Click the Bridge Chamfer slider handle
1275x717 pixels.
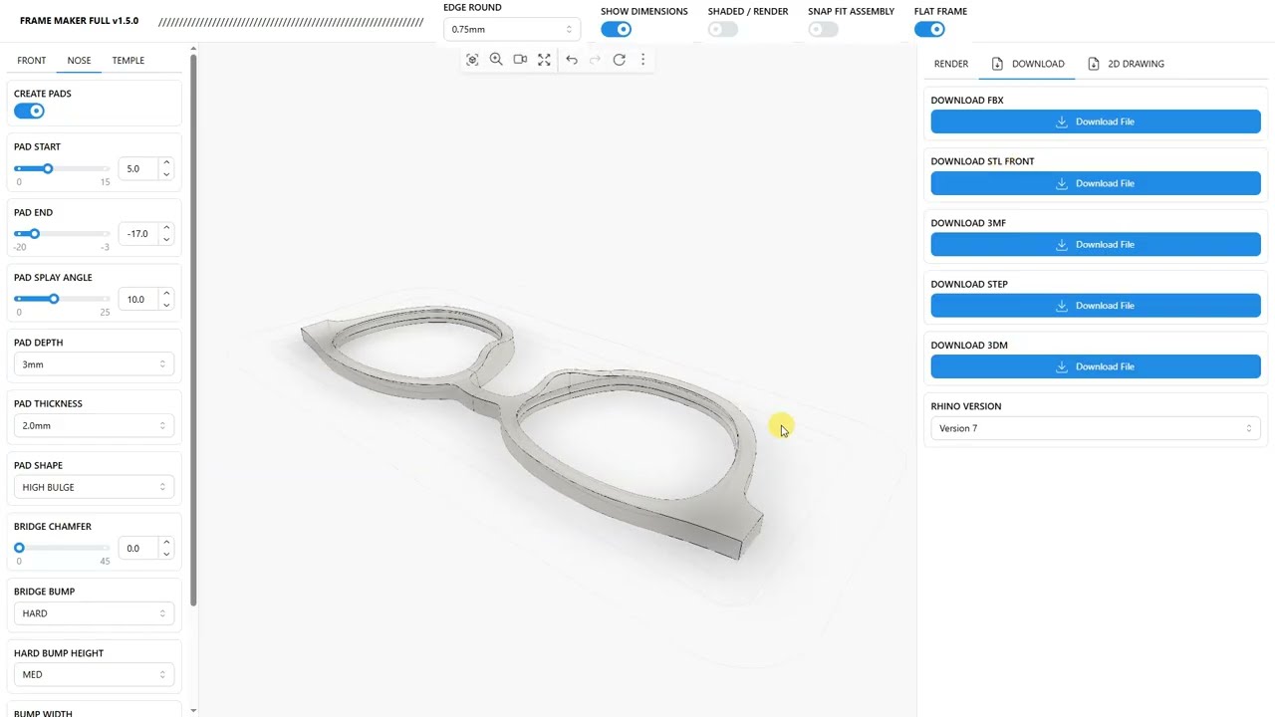click(x=19, y=548)
